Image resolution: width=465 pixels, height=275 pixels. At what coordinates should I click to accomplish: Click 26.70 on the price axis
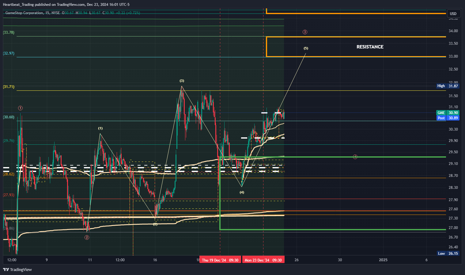(453, 237)
